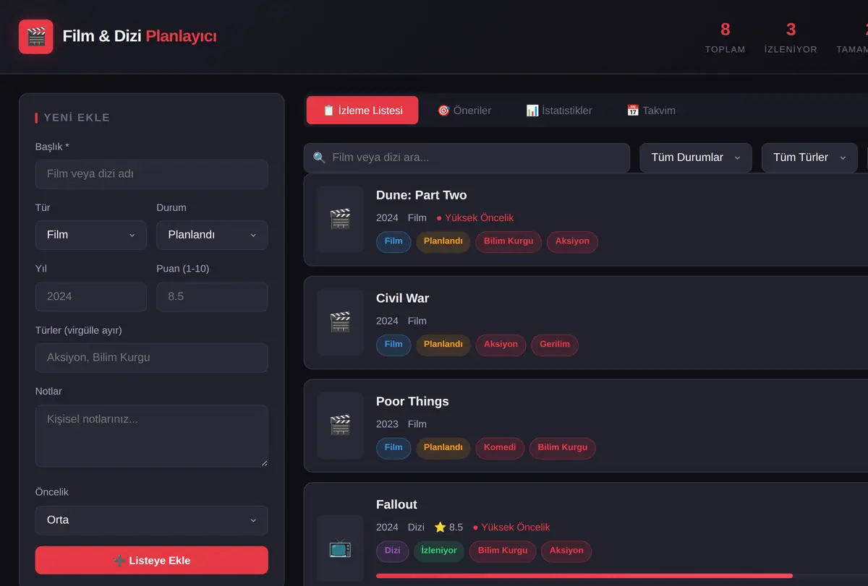The height and width of the screenshot is (586, 868).
Task: Switch to the İzleme Listesi tab
Action: (x=362, y=111)
